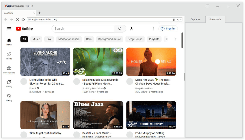Open Shorts in YouTube sidebar
The height and width of the screenshot is (140, 245).
click(9, 56)
